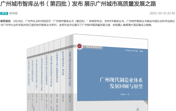Click the 广州城市智库丛书 series banner on cover
The width and height of the screenshot is (176, 111).
point(92,47)
